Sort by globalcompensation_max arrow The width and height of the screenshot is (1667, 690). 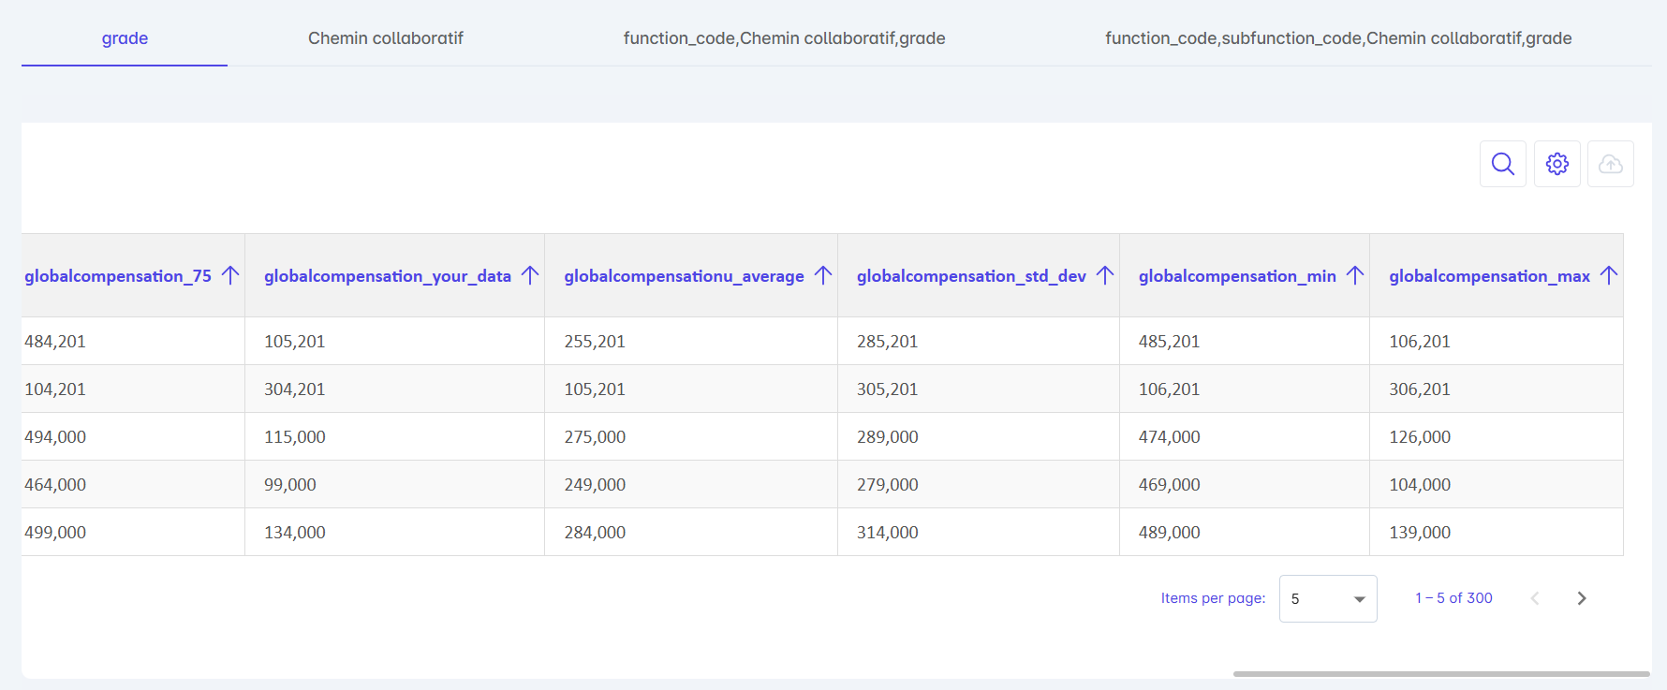[x=1609, y=275]
